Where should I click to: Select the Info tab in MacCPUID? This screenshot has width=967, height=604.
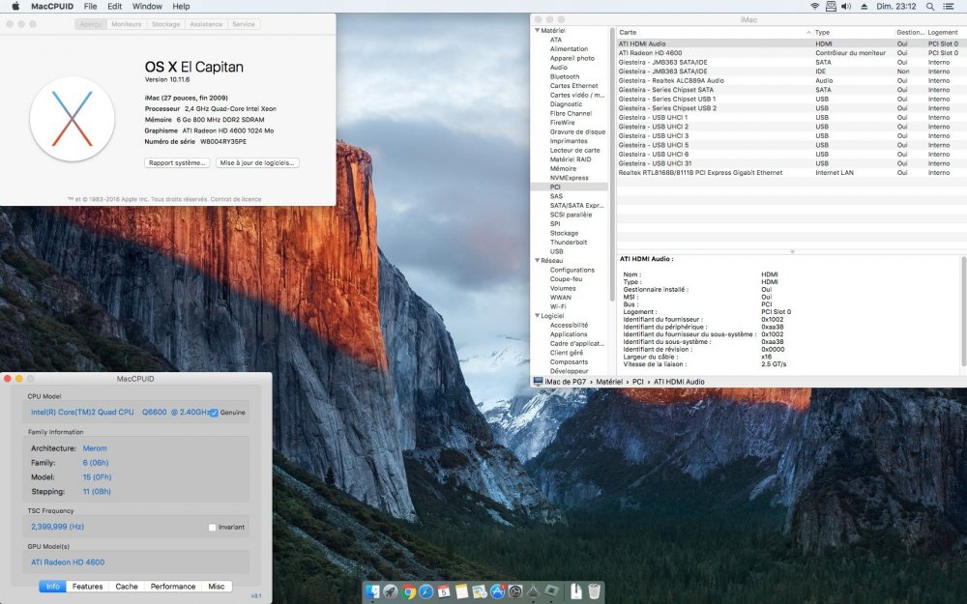[53, 587]
